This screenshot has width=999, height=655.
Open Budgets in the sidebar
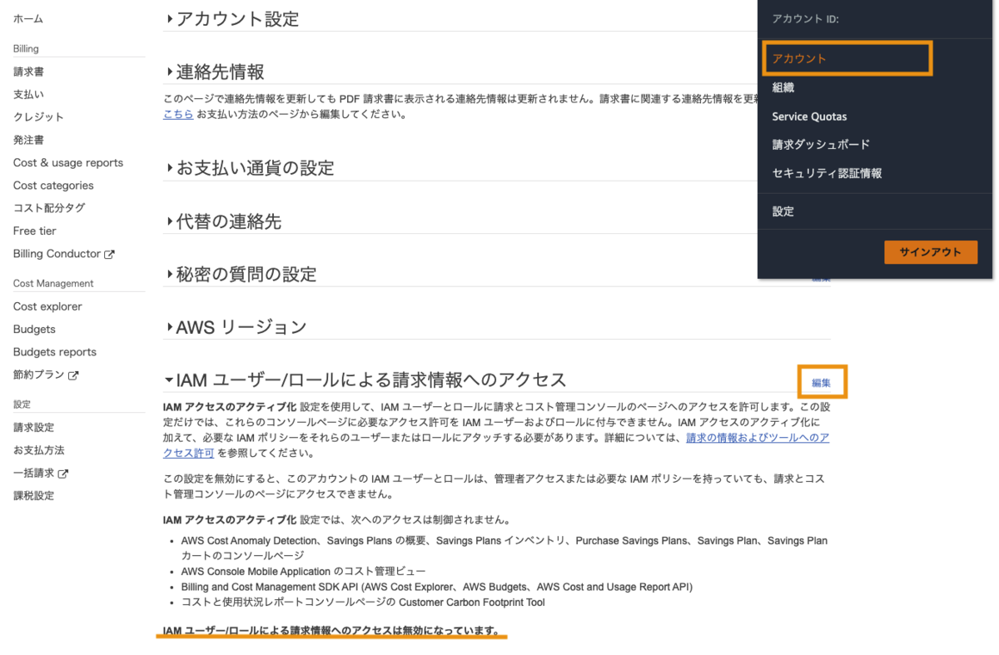pyautogui.click(x=34, y=330)
